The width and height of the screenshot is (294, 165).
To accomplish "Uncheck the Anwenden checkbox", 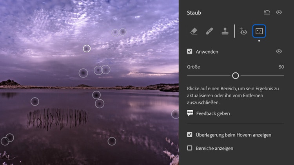I will coord(190,51).
